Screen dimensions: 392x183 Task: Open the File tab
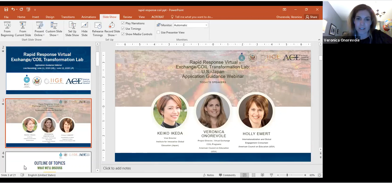[6, 17]
